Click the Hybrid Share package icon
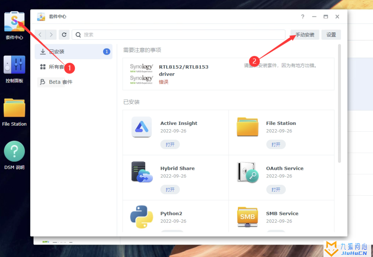 click(x=142, y=172)
